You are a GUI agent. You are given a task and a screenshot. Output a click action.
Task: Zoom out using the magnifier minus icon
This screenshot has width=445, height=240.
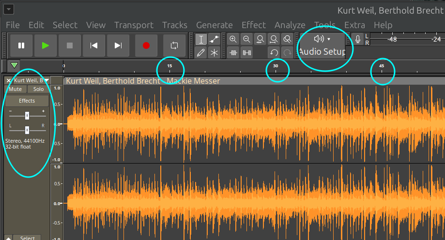tap(246, 39)
